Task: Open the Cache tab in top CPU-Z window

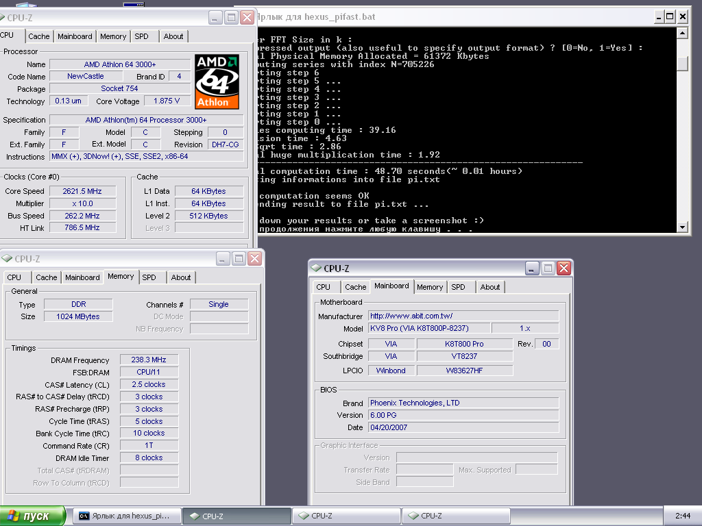Action: tap(39, 36)
